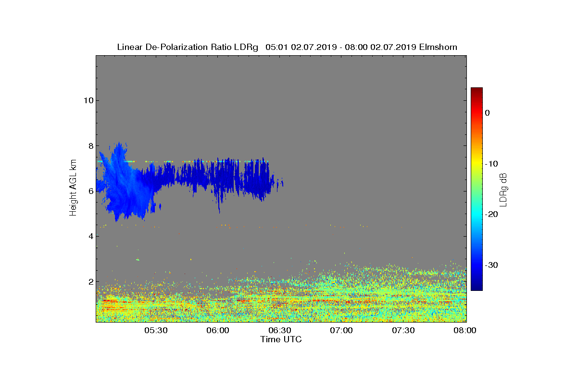Click the height tick label "4"
The image size is (577, 384).
point(90,236)
